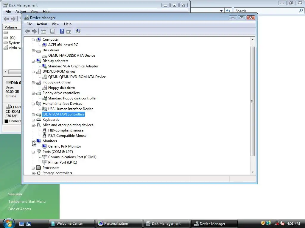Click the Back arrow in Device Manager toolbar
The width and height of the screenshot is (305, 228).
tap(27, 31)
